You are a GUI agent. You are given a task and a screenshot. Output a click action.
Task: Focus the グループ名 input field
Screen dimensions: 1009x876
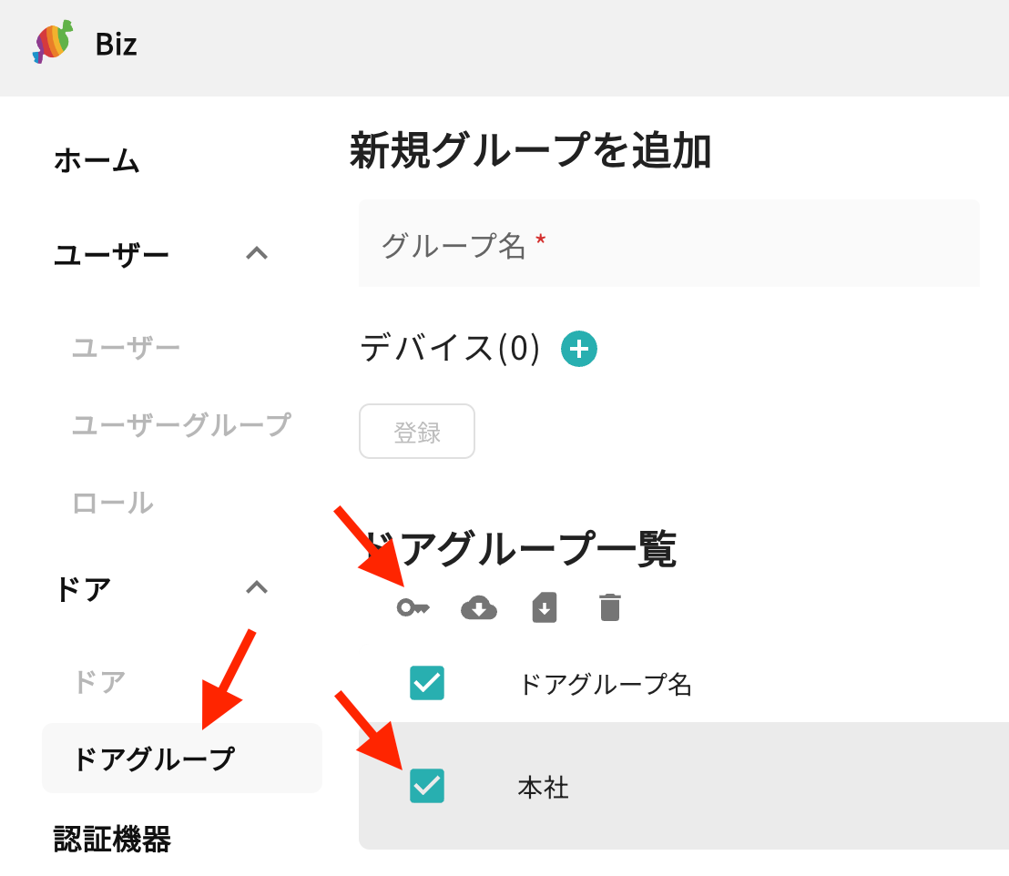pos(669,243)
